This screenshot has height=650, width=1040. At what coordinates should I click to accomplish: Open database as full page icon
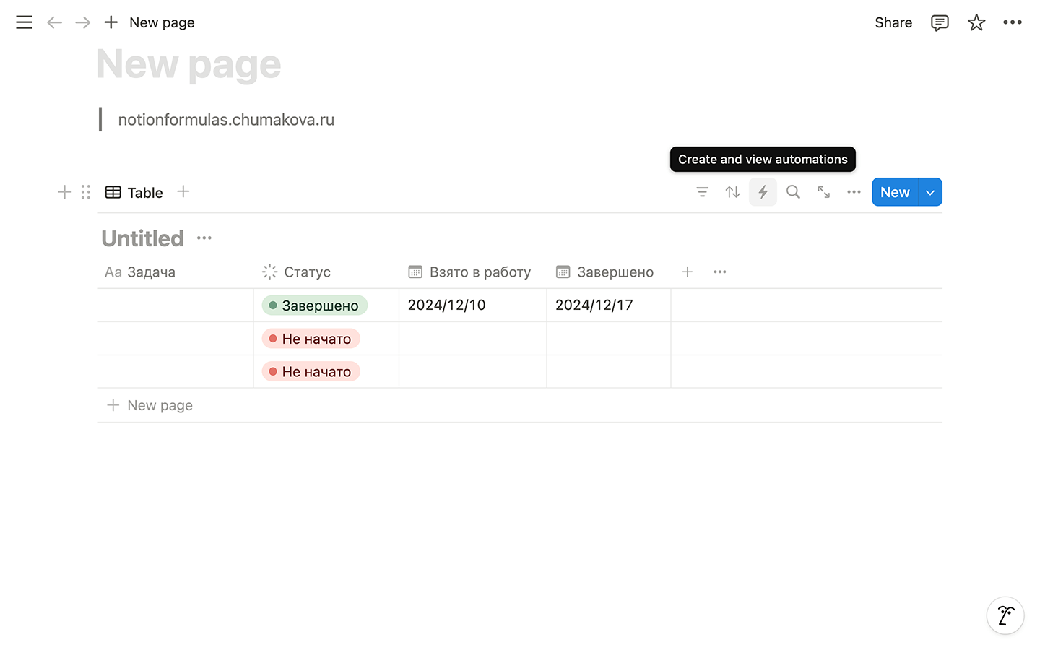823,192
